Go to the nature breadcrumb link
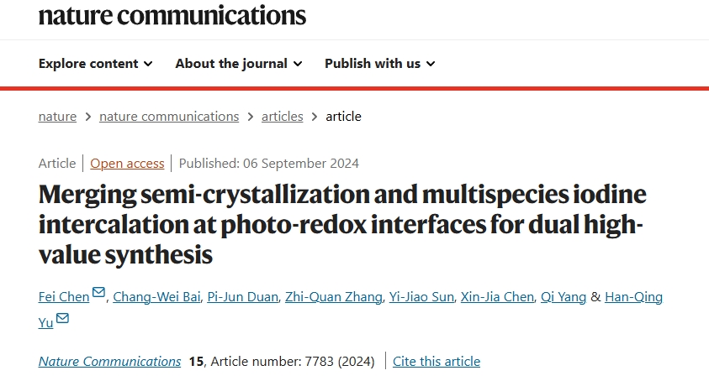Screen dimensions: 709x381 coord(57,117)
